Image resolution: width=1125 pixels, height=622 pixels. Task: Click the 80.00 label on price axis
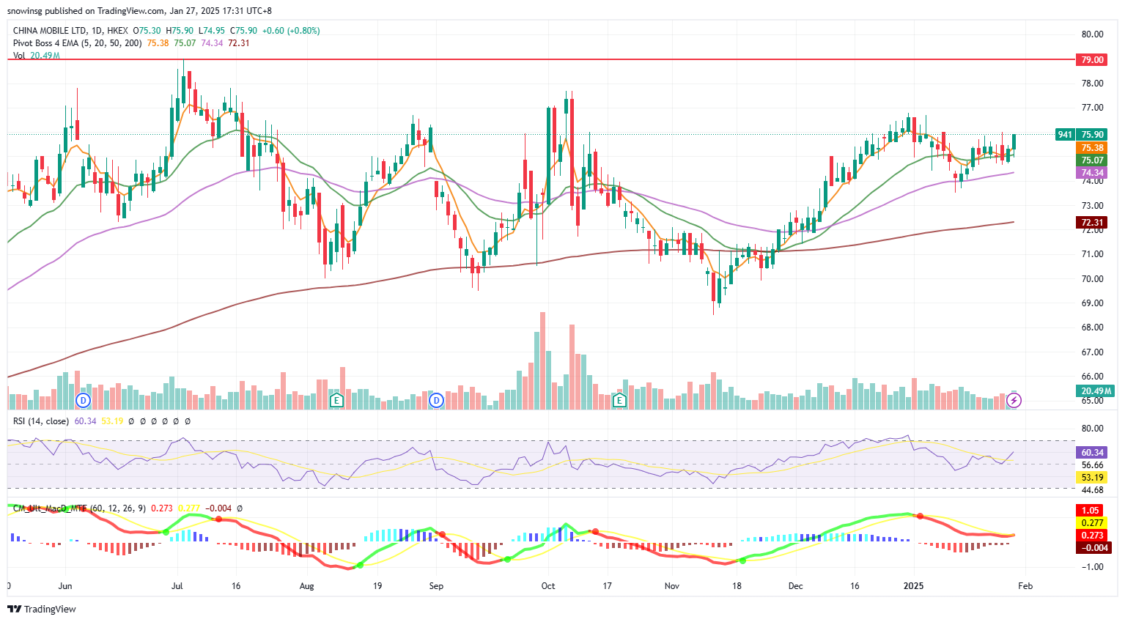pos(1092,34)
